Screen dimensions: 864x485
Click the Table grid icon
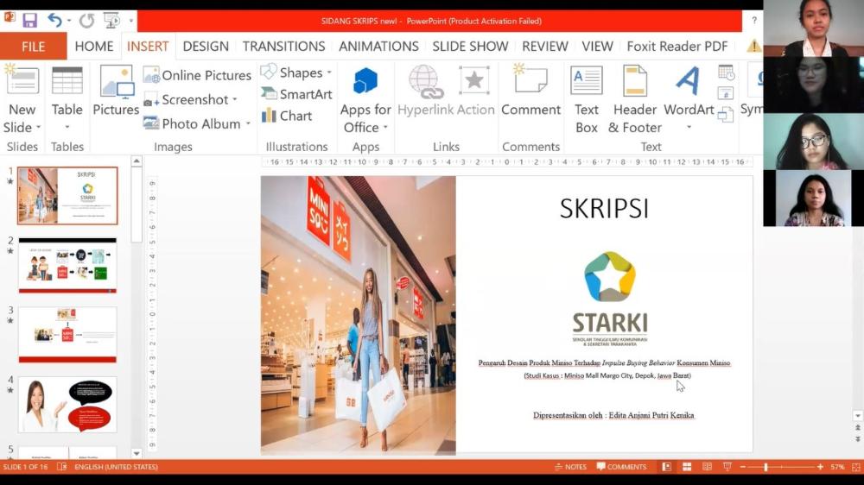click(x=67, y=81)
